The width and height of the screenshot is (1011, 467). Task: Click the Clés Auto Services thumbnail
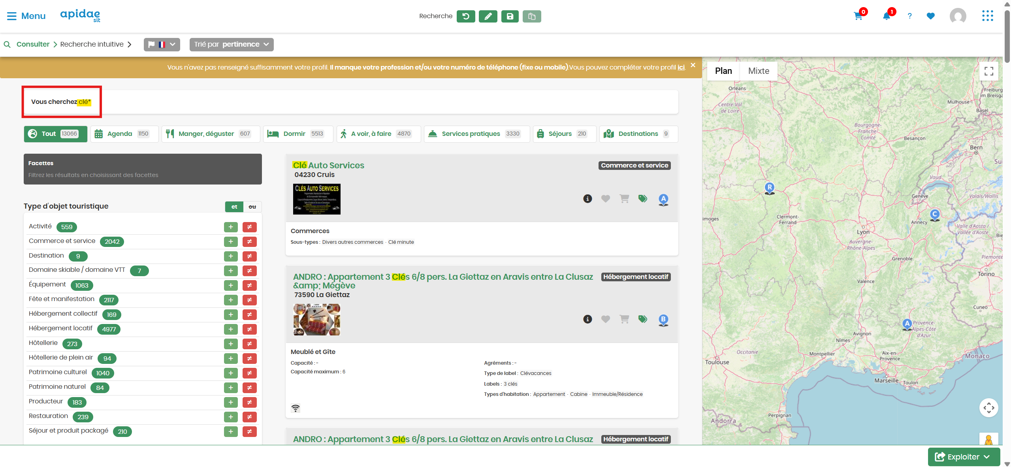pyautogui.click(x=316, y=199)
